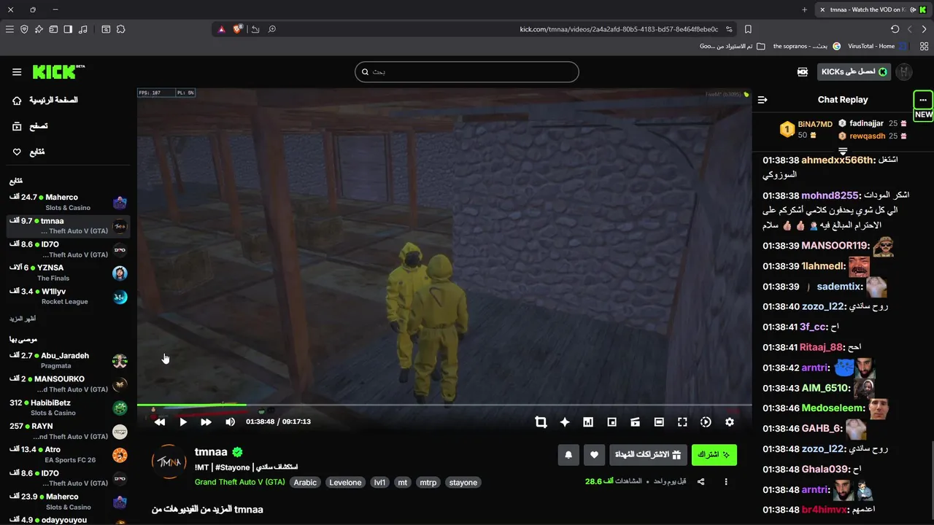Open the user profile avatar menu
Screen dimensions: 934x525
(904, 71)
